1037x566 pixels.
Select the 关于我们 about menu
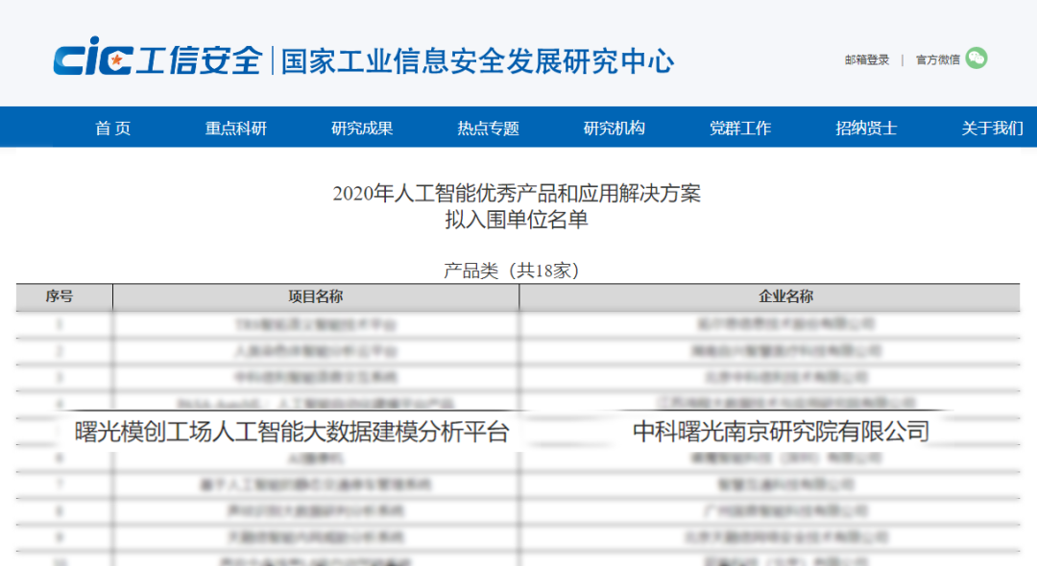(x=992, y=129)
